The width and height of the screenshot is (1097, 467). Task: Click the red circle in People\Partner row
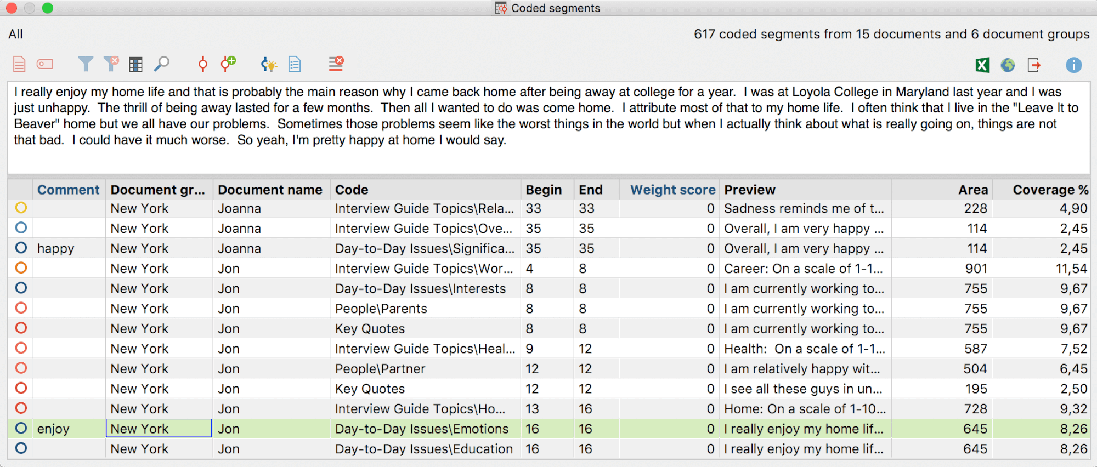click(x=21, y=368)
